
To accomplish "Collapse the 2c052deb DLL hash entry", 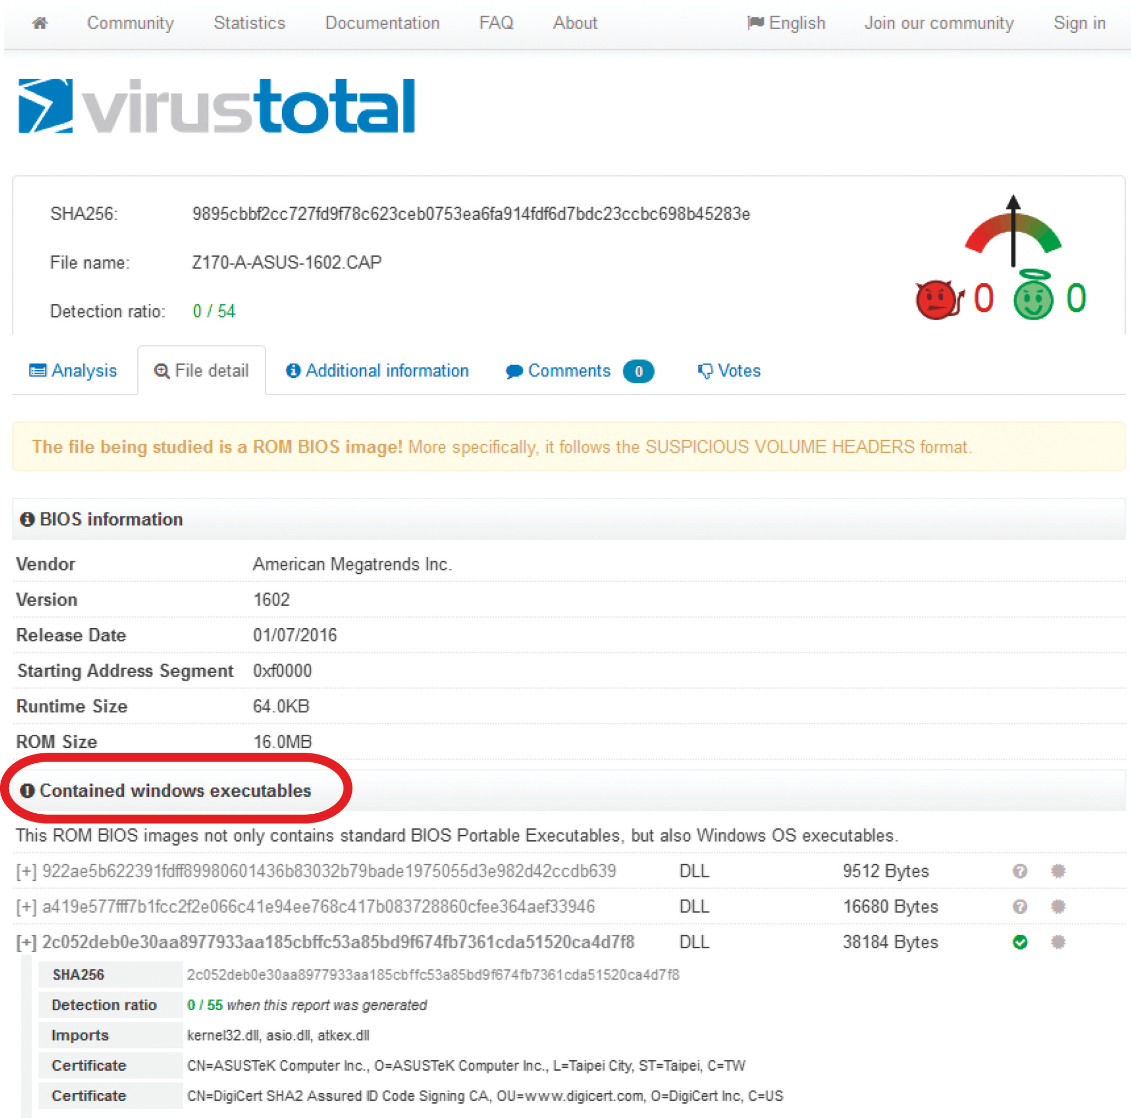I will coord(26,942).
